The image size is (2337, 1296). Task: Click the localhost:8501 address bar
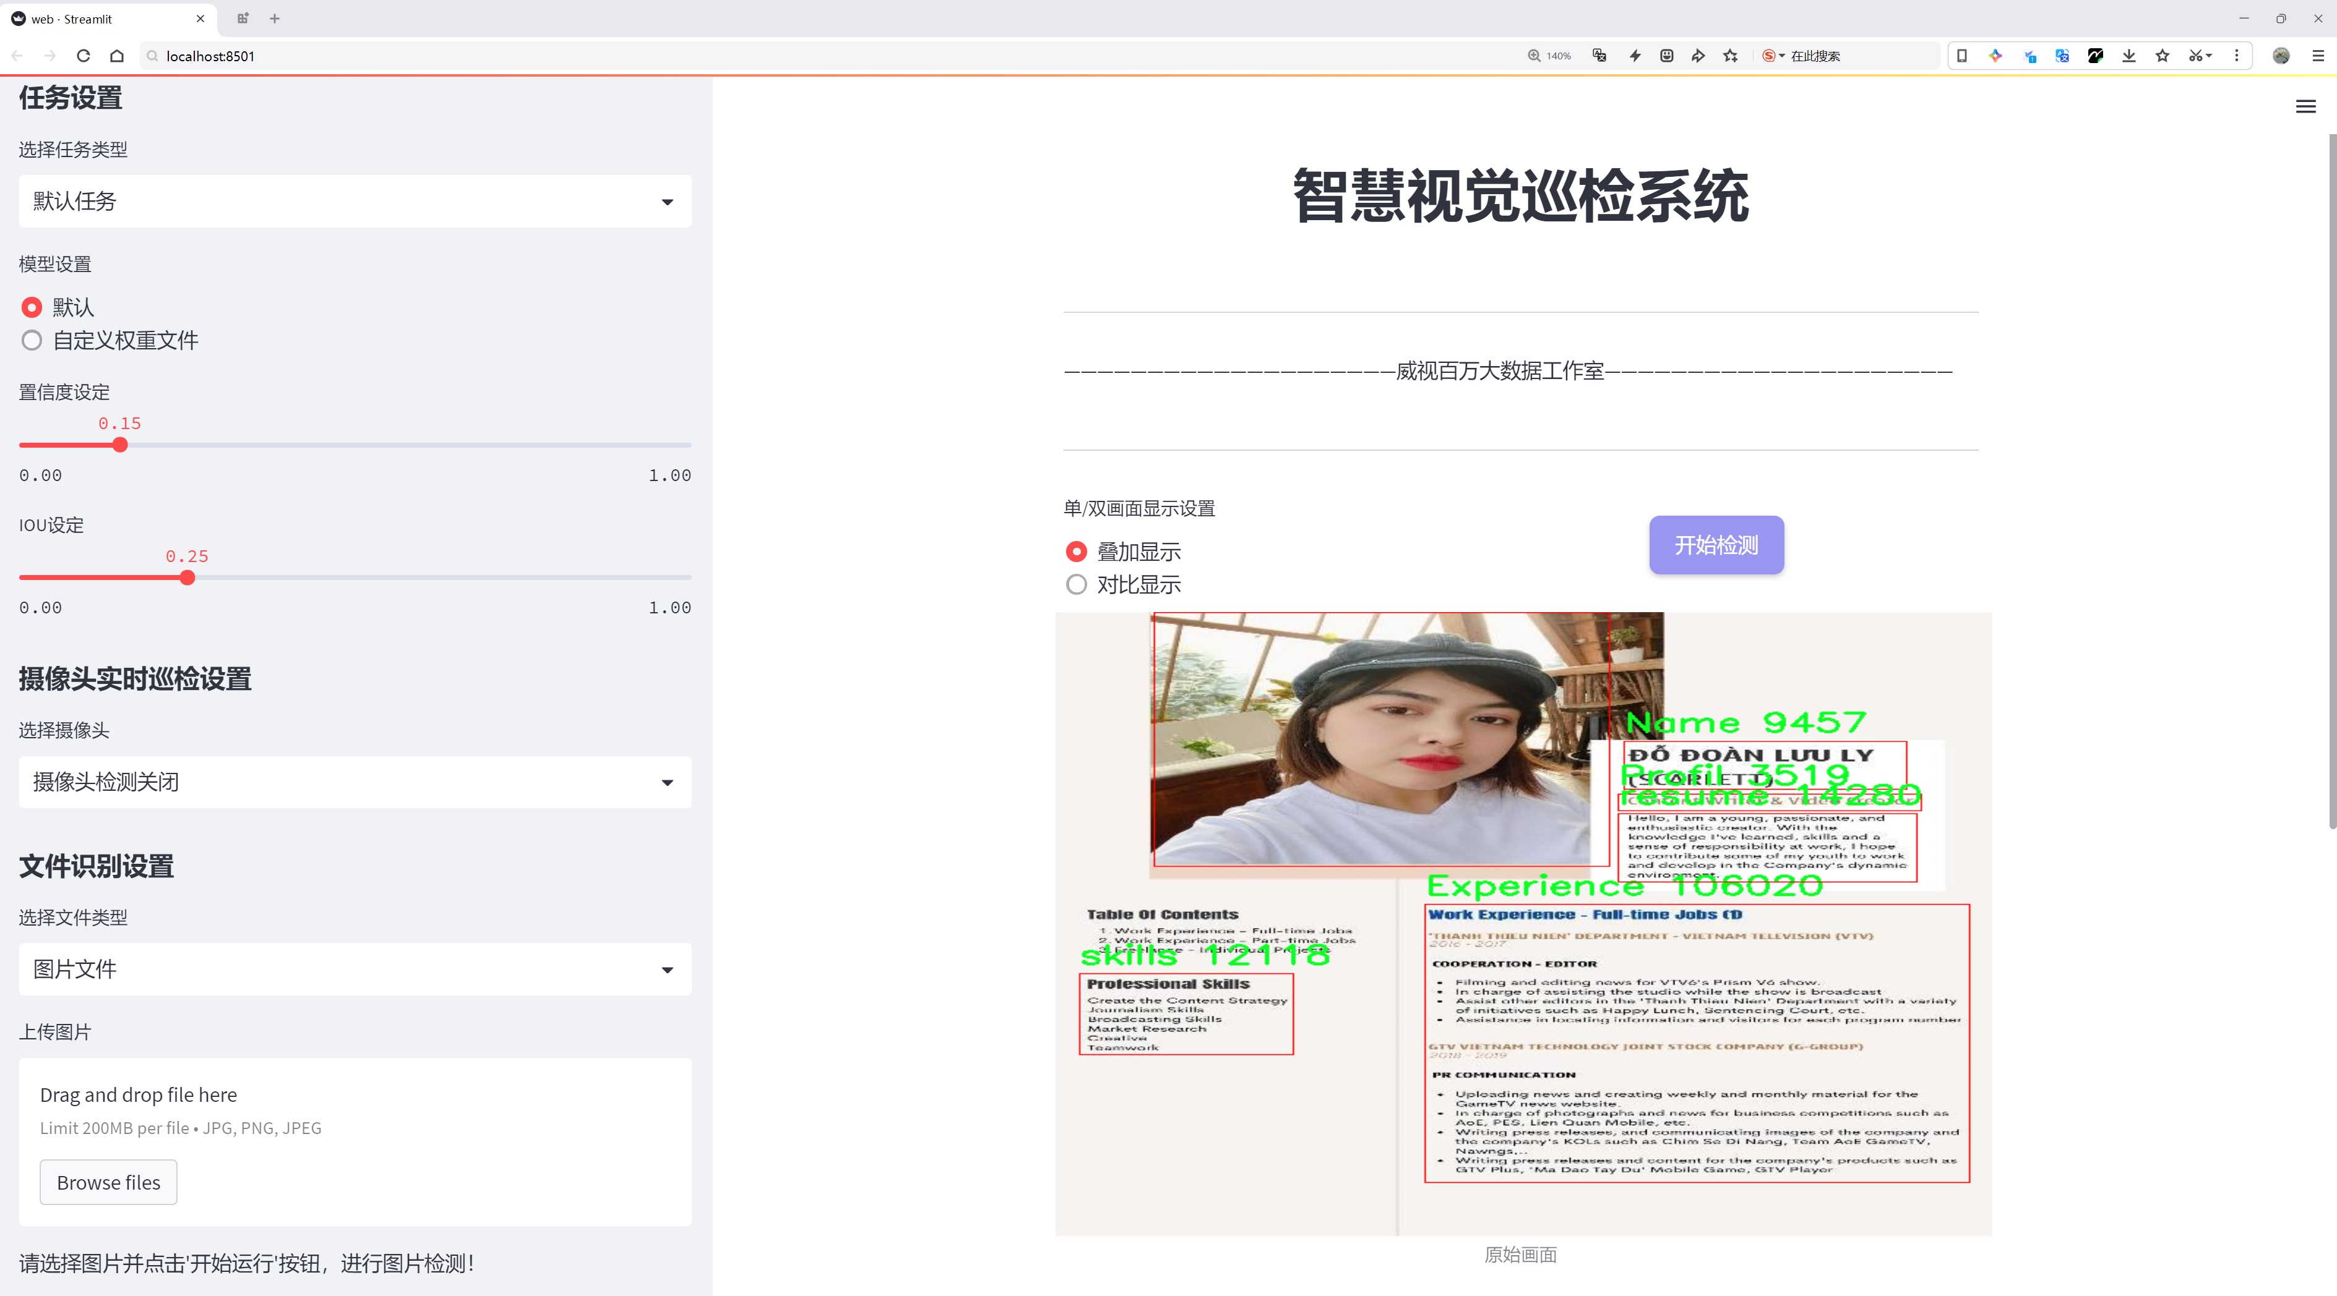click(817, 56)
